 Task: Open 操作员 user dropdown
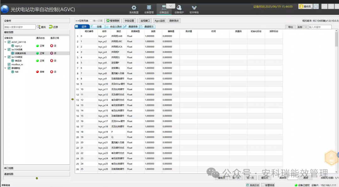pyautogui.click(x=305, y=7)
